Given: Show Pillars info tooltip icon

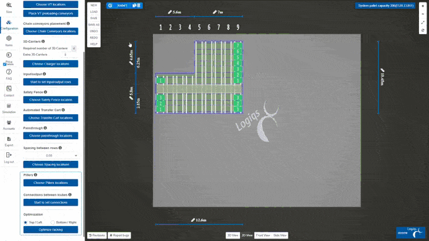Looking at the screenshot, I should click(35, 175).
